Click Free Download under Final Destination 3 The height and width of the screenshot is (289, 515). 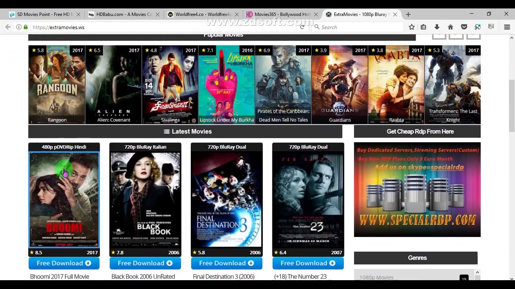(x=227, y=263)
